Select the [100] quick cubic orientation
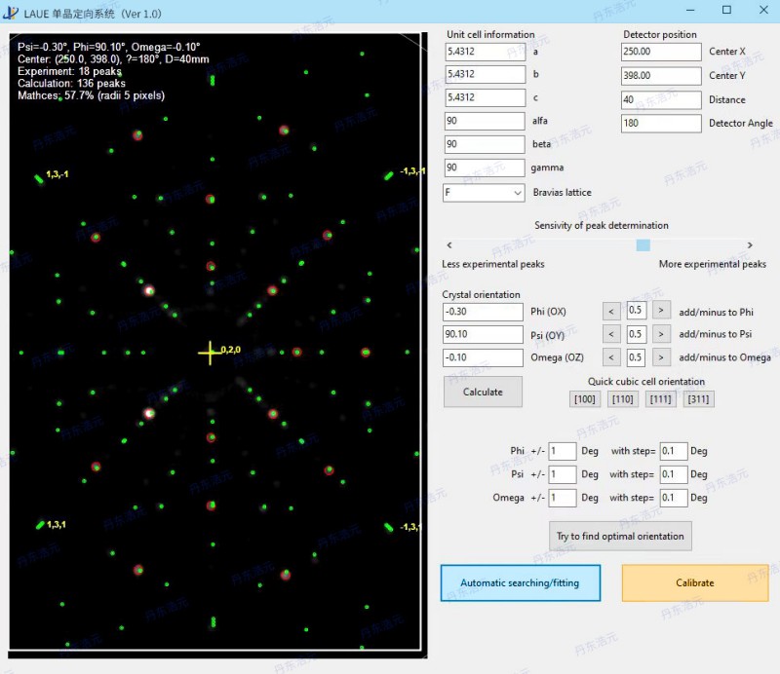 point(585,398)
